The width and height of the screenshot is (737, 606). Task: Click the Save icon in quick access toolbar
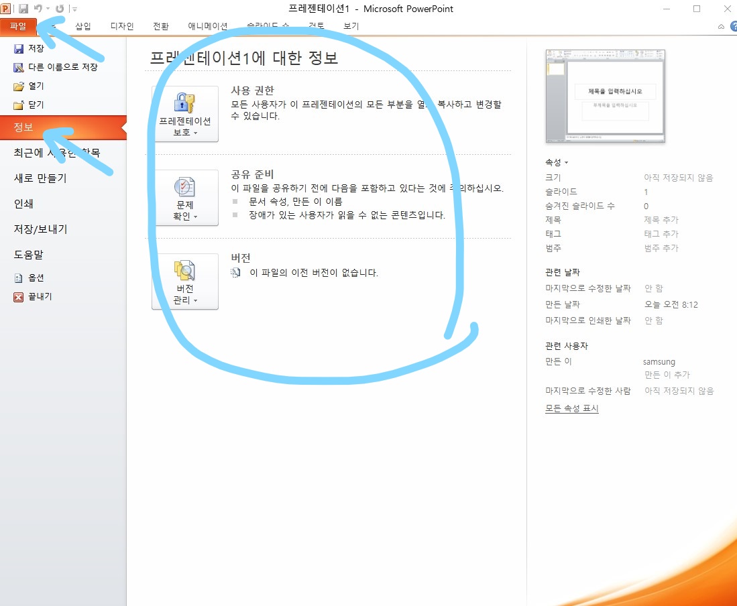click(23, 9)
